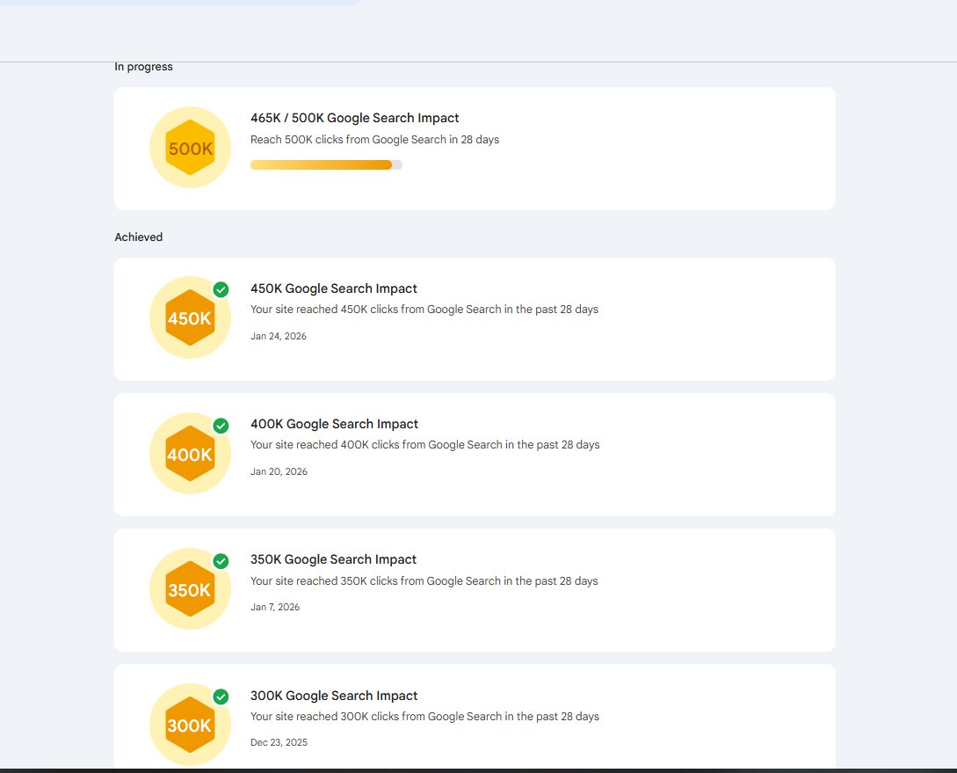Click the 350K hexagon badge icon
Screen dimensions: 957x773
(x=190, y=589)
